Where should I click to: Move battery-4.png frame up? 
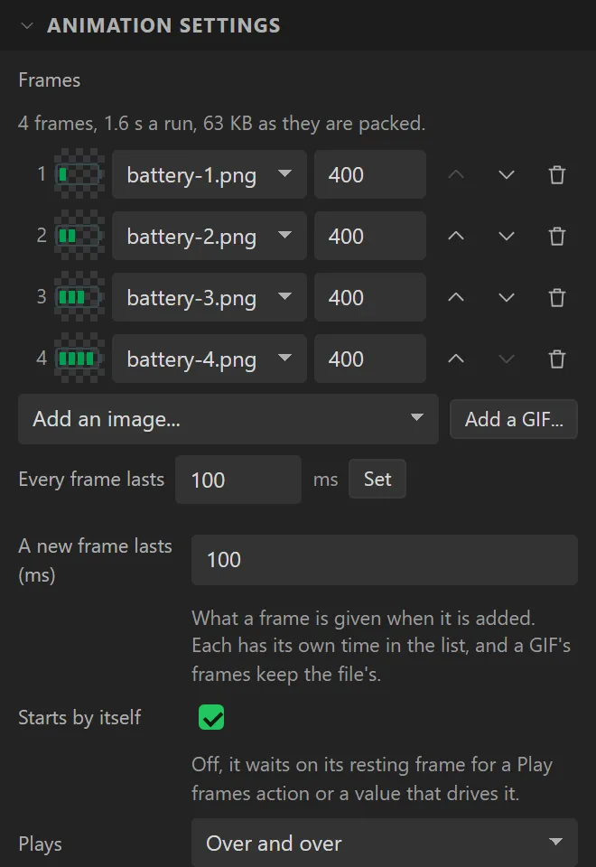[x=455, y=359]
